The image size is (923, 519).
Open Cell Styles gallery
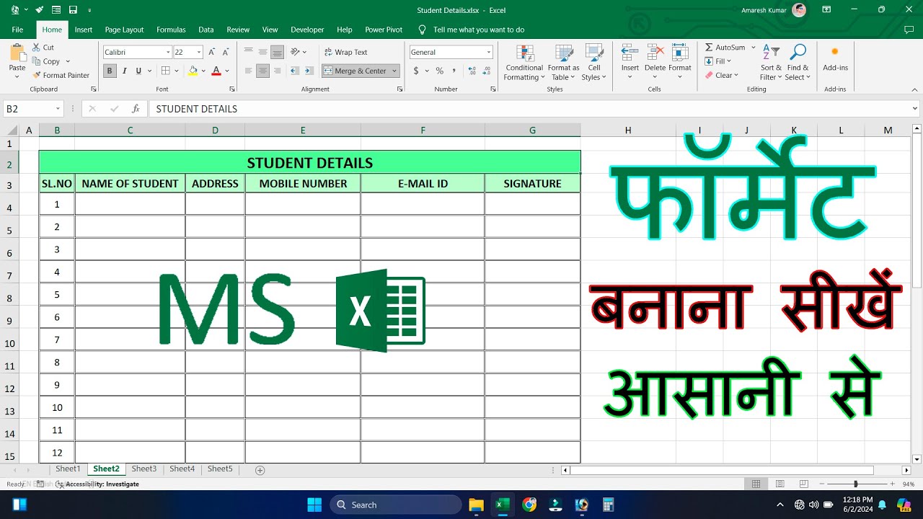pos(594,63)
